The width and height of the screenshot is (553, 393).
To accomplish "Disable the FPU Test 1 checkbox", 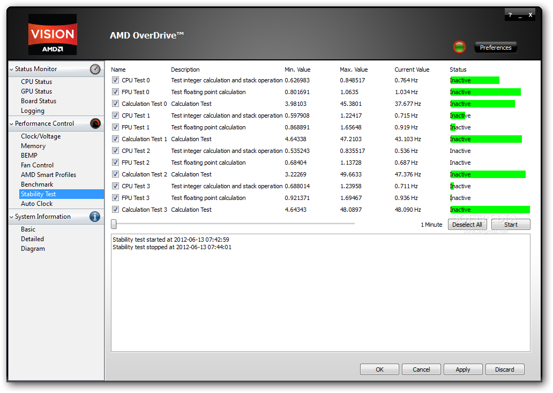I will pos(115,127).
